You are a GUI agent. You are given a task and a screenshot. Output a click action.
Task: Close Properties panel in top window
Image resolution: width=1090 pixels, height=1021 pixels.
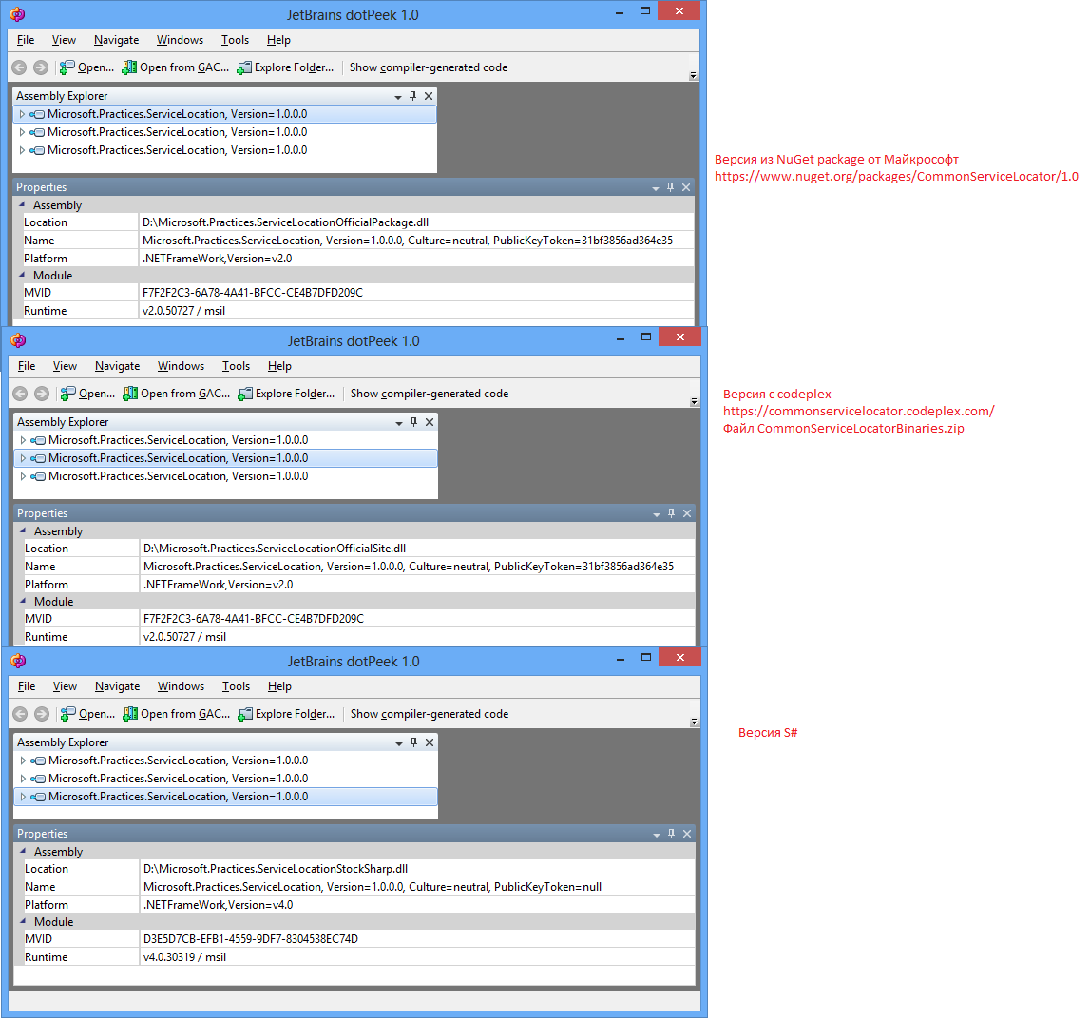tap(686, 187)
